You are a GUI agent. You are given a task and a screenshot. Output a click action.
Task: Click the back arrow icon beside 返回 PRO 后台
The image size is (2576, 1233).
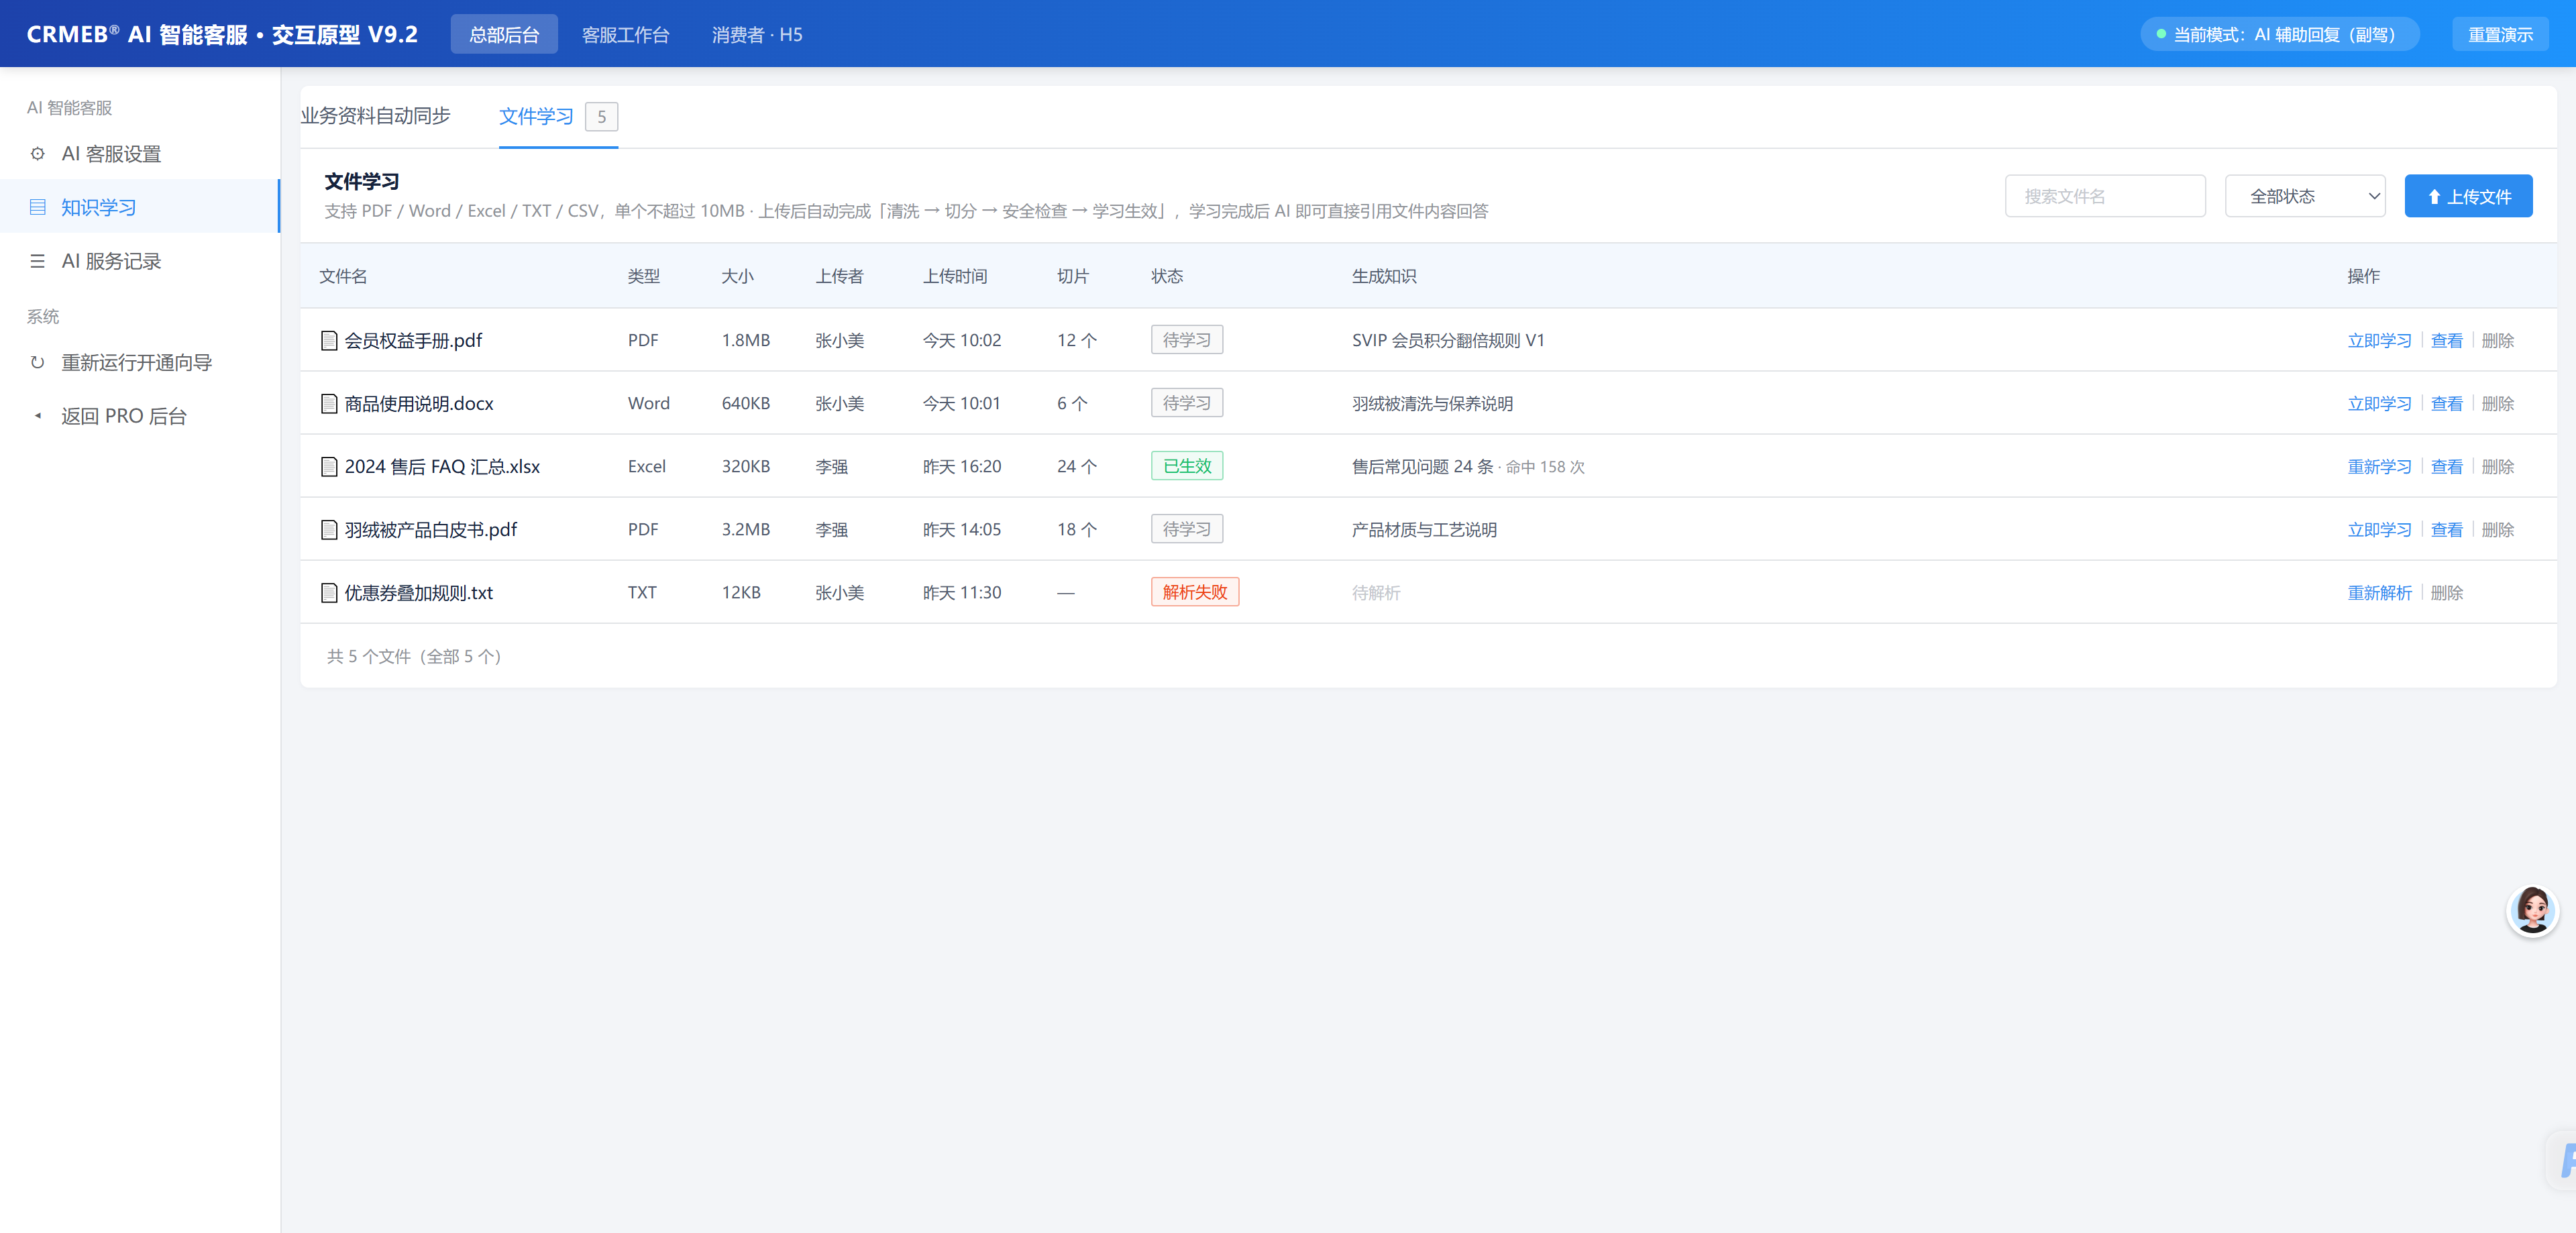pyautogui.click(x=37, y=416)
